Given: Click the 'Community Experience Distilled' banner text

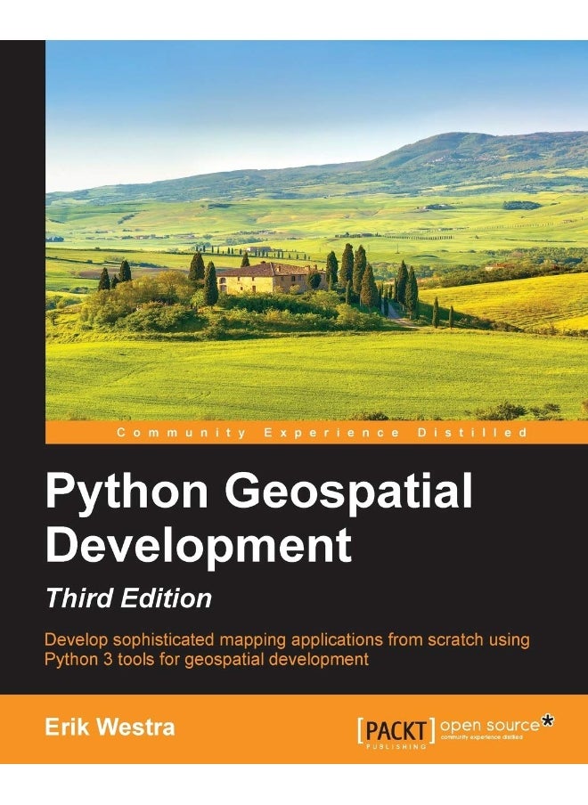Looking at the screenshot, I should pos(322,432).
